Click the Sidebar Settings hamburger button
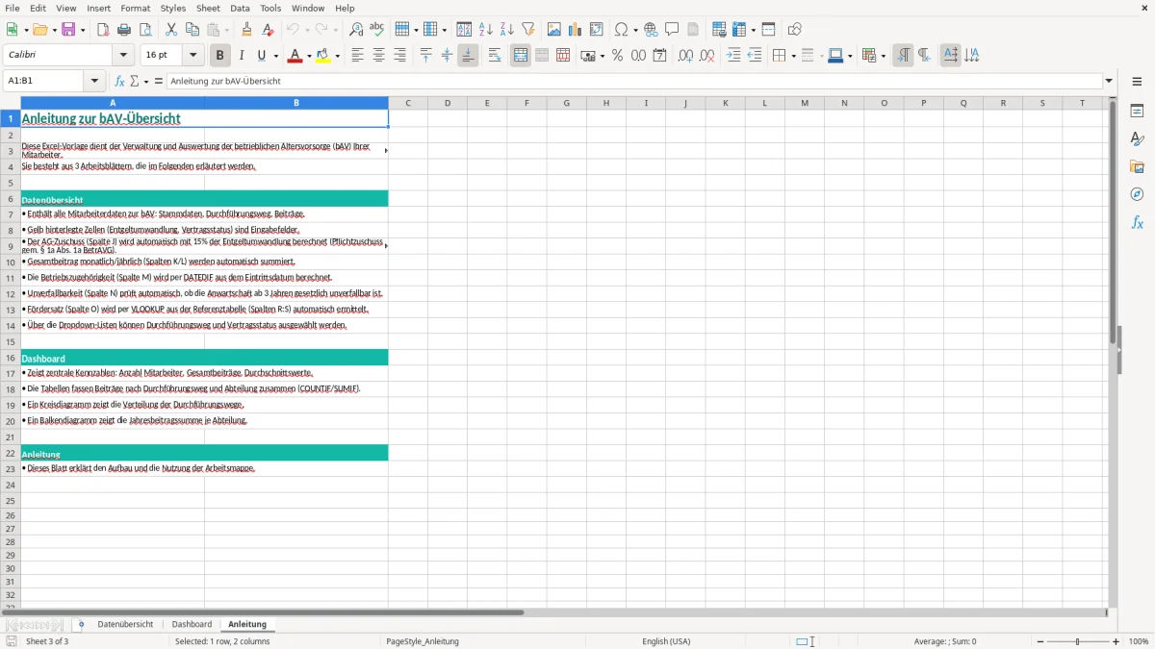Image resolution: width=1155 pixels, height=649 pixels. tap(1137, 83)
